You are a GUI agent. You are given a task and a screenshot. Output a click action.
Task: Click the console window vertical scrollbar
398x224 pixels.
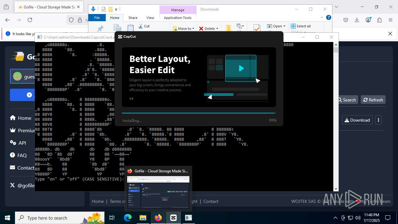(x=336, y=117)
